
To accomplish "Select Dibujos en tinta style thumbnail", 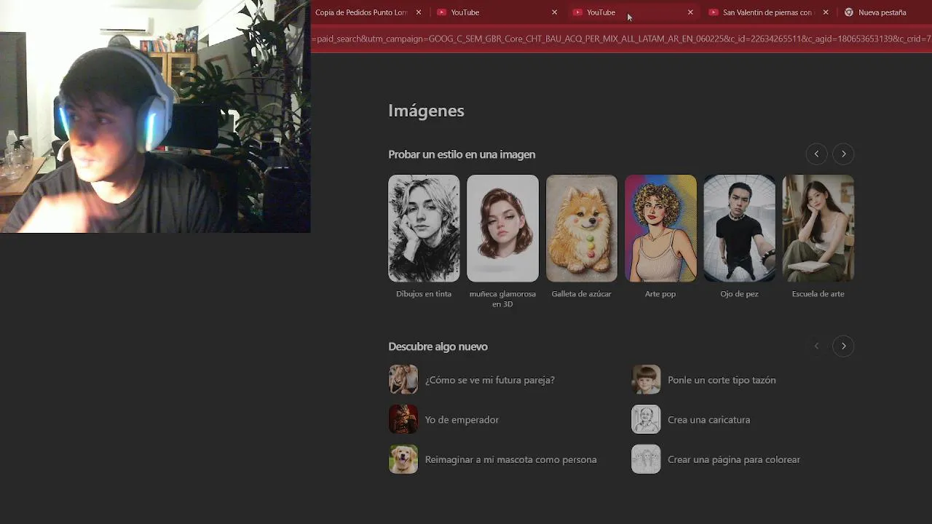I will [424, 228].
